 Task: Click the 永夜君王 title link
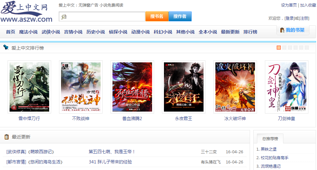(x=183, y=118)
